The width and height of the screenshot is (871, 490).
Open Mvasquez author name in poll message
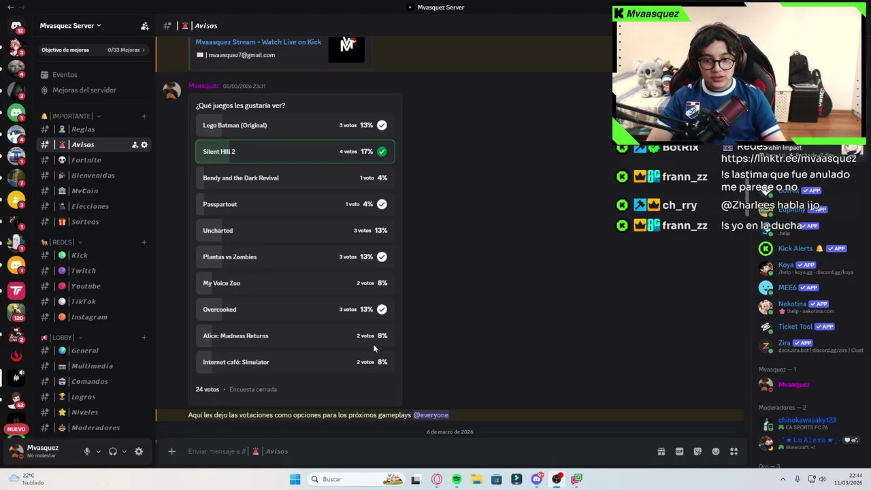203,86
